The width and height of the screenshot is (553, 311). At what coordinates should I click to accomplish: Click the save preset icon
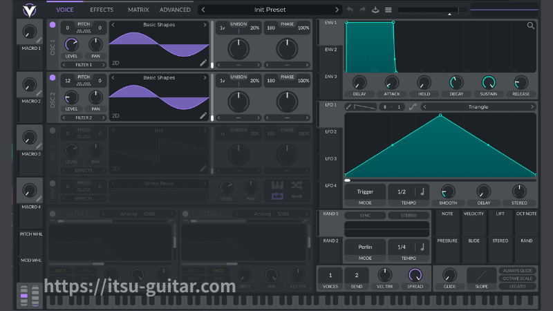(375, 10)
